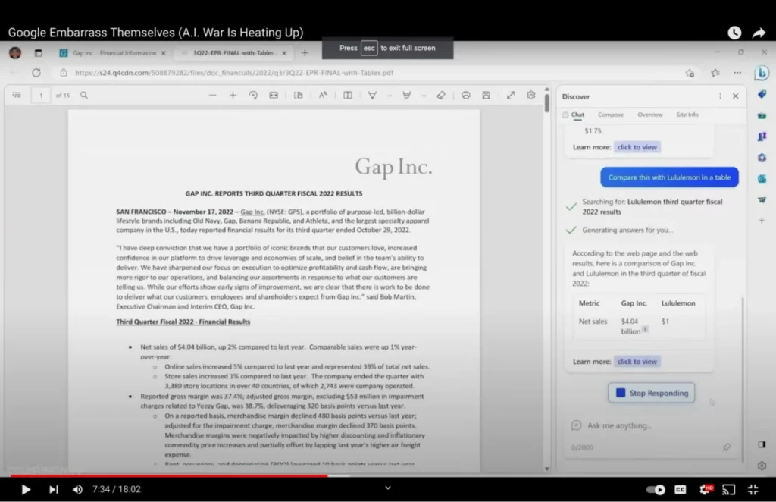This screenshot has width=776, height=502.
Task: Click the Net sales table cell
Action: click(593, 322)
